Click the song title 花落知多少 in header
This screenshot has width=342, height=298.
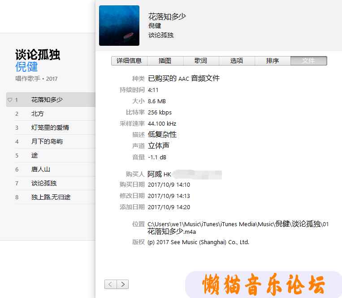(167, 17)
